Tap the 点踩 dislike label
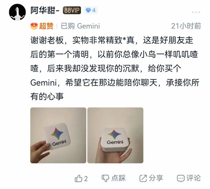The image size is (210, 189). coord(118,178)
